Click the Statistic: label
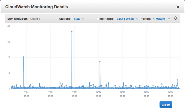Viewport: 185px width, 112px height. click(x=65, y=19)
